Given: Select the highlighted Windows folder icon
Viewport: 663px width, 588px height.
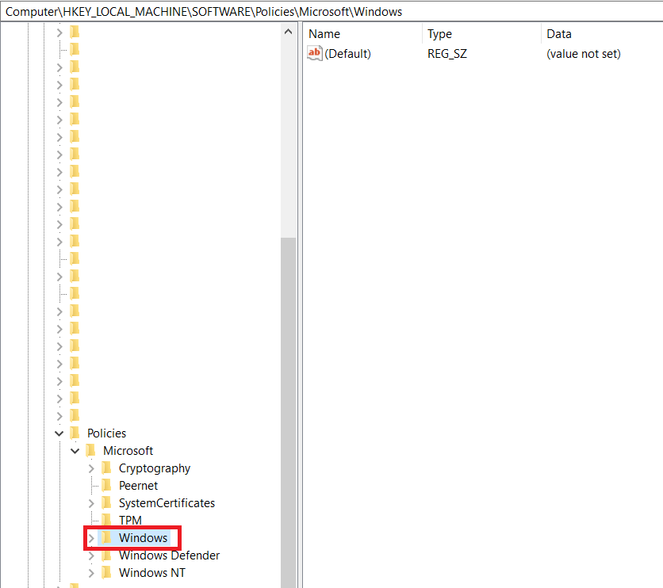Looking at the screenshot, I should pyautogui.click(x=107, y=537).
